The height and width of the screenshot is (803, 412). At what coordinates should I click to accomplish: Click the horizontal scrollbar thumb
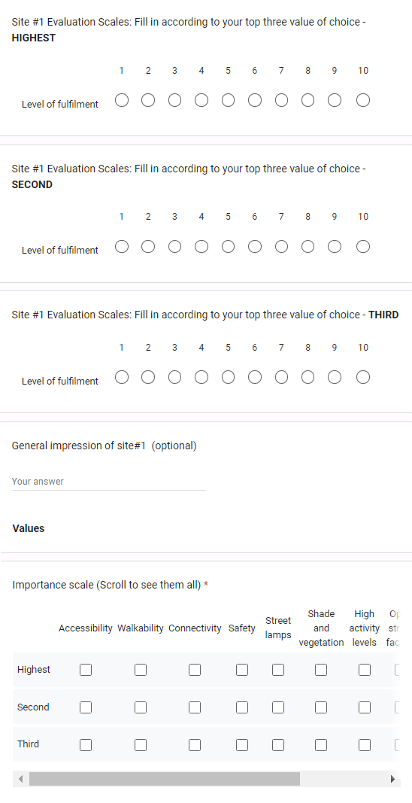pyautogui.click(x=165, y=779)
